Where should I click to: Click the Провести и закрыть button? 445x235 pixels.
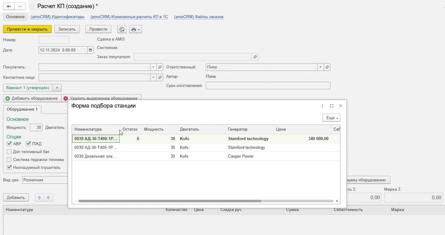pos(27,29)
